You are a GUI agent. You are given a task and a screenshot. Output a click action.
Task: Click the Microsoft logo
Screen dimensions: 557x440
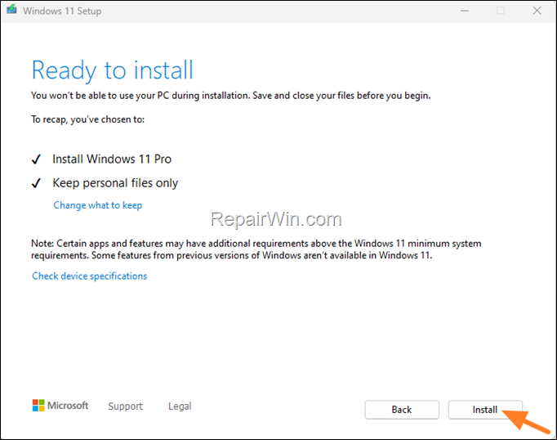click(60, 406)
